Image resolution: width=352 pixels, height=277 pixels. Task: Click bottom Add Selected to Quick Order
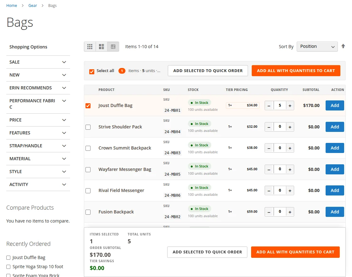(207, 252)
